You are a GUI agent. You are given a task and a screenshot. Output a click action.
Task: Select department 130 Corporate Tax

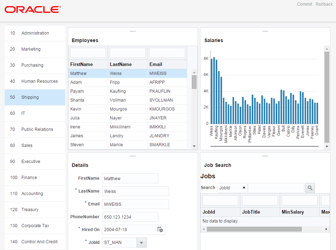tap(35, 226)
